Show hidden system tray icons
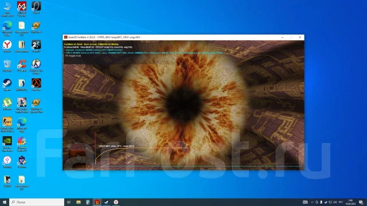The width and height of the screenshot is (367, 206). [312, 202]
